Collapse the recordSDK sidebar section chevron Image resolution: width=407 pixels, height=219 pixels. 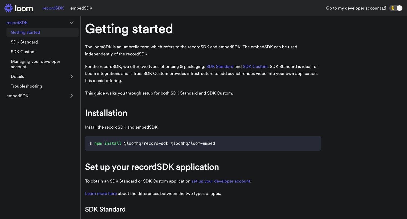(72, 23)
